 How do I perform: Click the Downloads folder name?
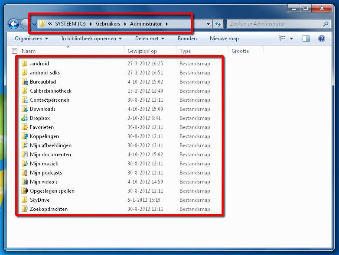[42, 109]
